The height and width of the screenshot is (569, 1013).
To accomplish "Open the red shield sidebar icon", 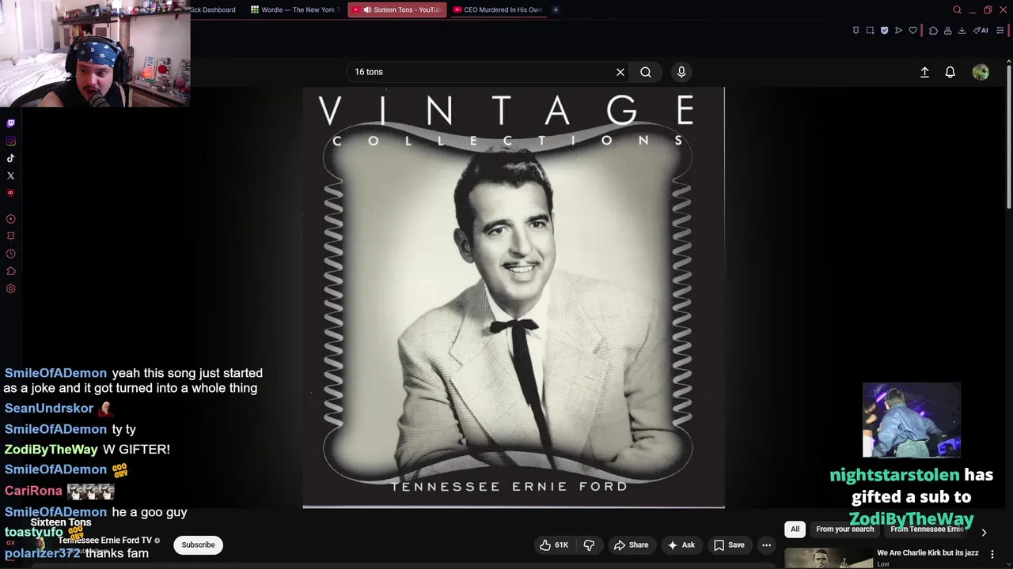I will (x=11, y=193).
